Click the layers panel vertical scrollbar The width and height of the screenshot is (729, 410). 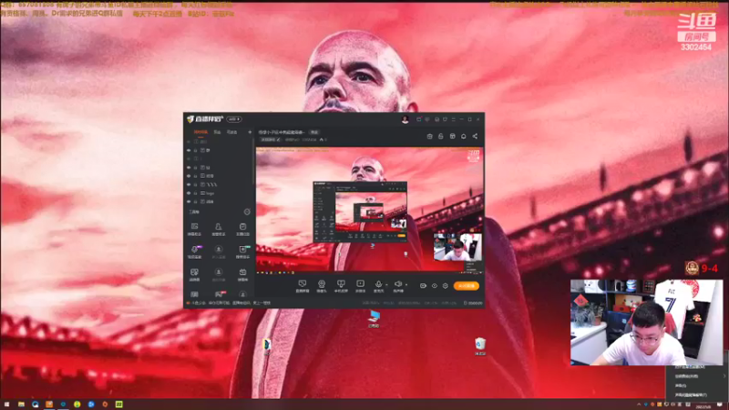(254, 160)
